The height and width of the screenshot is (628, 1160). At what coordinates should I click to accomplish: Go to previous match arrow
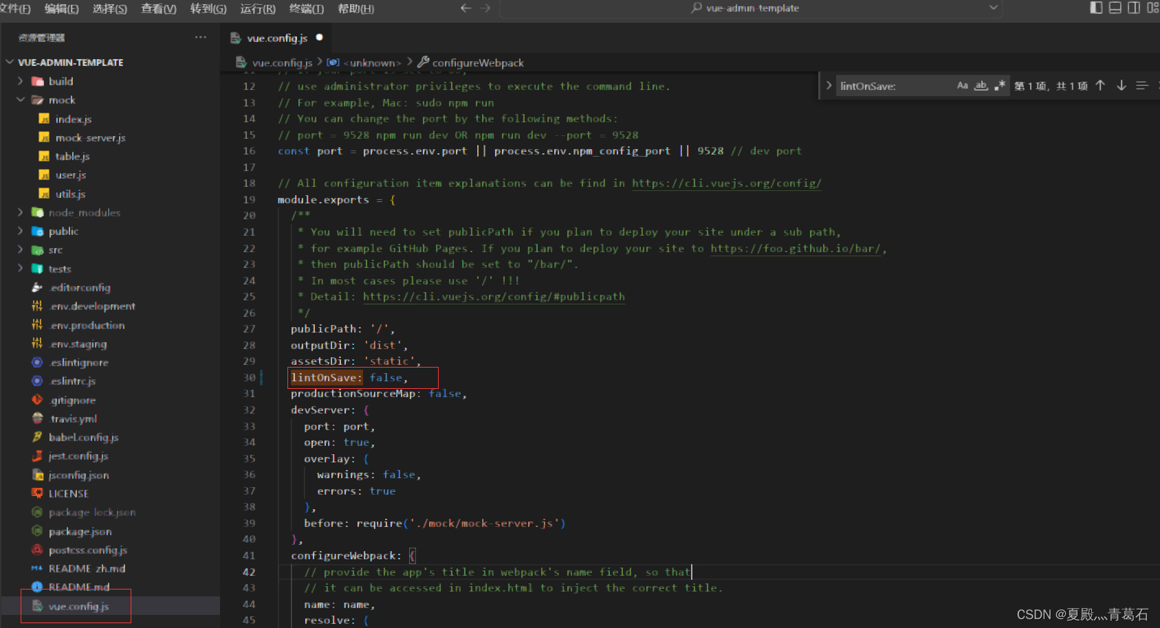(x=1100, y=85)
